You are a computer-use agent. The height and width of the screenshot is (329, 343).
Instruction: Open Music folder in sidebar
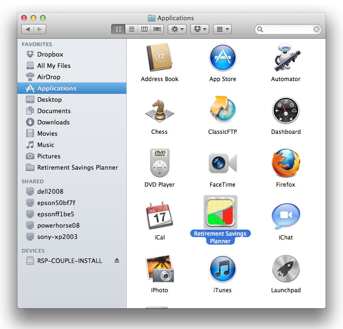coord(72,145)
